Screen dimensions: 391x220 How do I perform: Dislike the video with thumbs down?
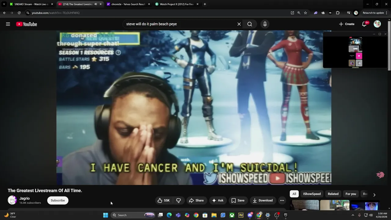[179, 200]
